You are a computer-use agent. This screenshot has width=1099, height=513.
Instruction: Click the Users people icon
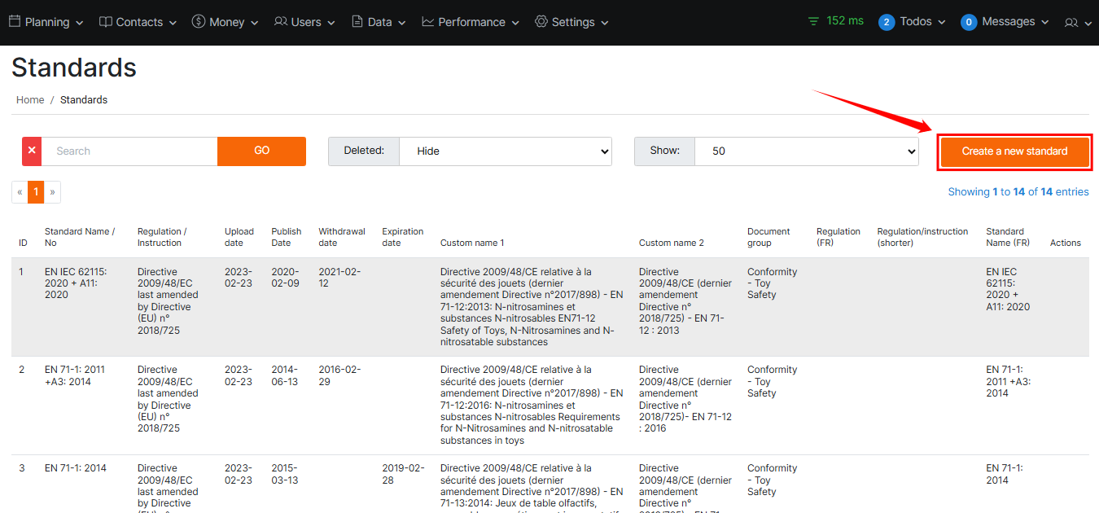point(281,22)
